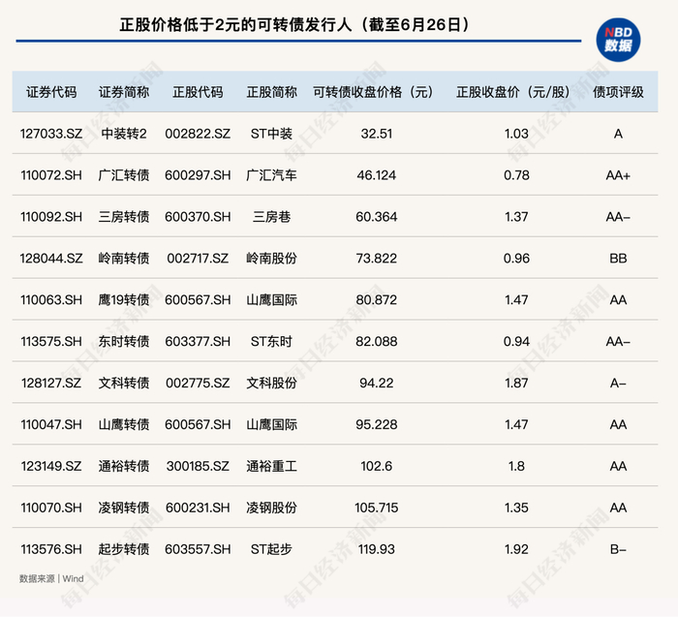This screenshot has height=617, width=678.
Task: Select bond price 80.872
Action: click(x=377, y=299)
